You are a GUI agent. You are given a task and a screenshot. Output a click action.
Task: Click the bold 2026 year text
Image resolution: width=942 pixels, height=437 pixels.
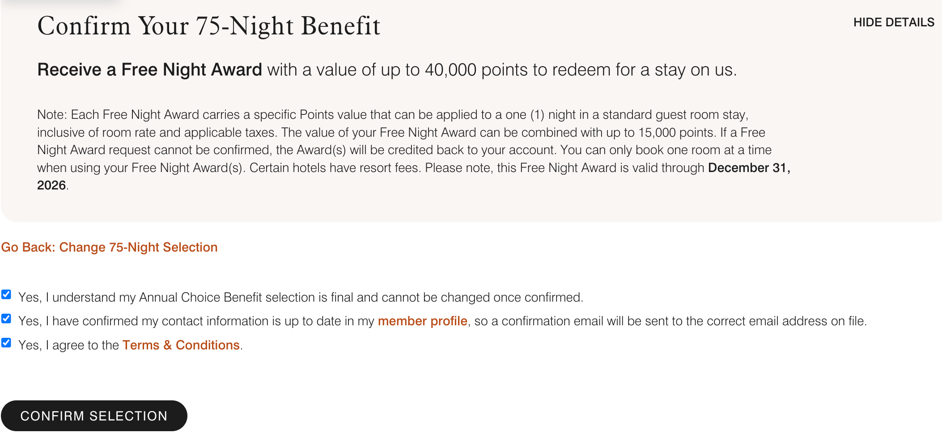pos(51,185)
